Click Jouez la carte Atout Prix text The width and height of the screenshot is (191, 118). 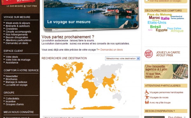(x=168, y=54)
